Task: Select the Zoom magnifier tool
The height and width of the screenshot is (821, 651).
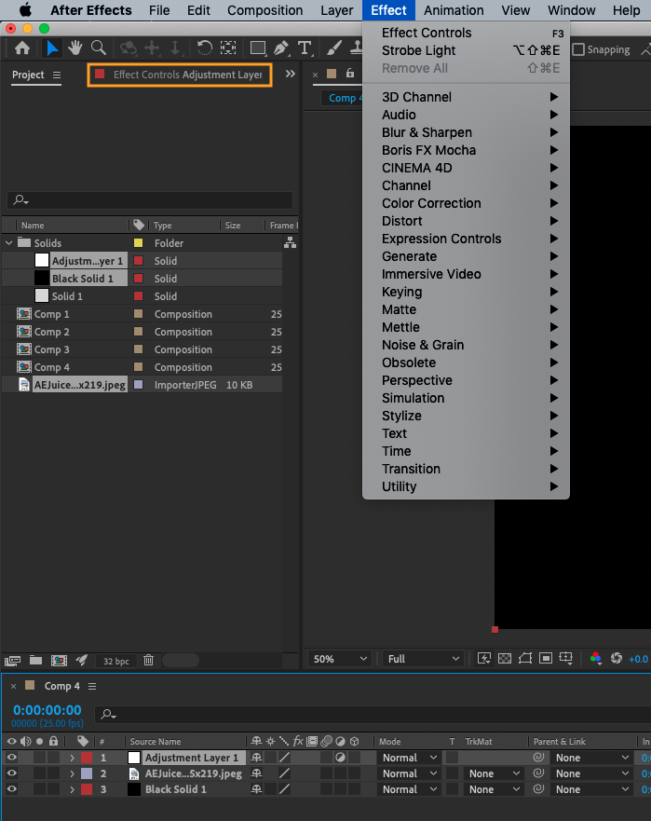Action: 98,48
